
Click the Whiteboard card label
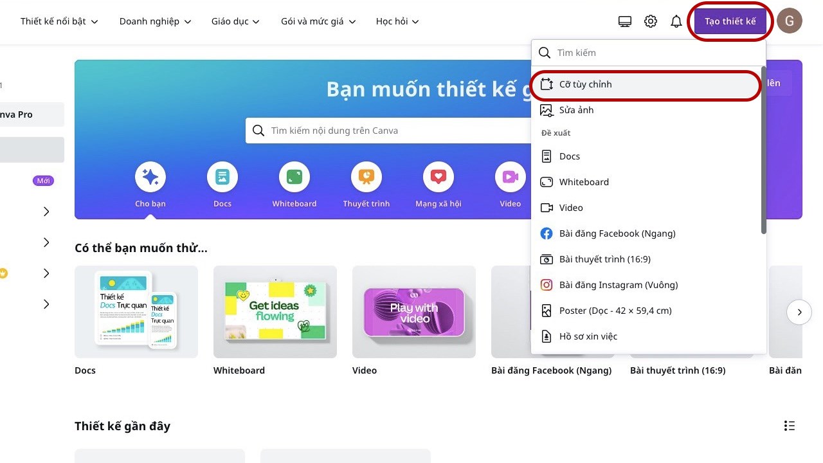coord(239,370)
